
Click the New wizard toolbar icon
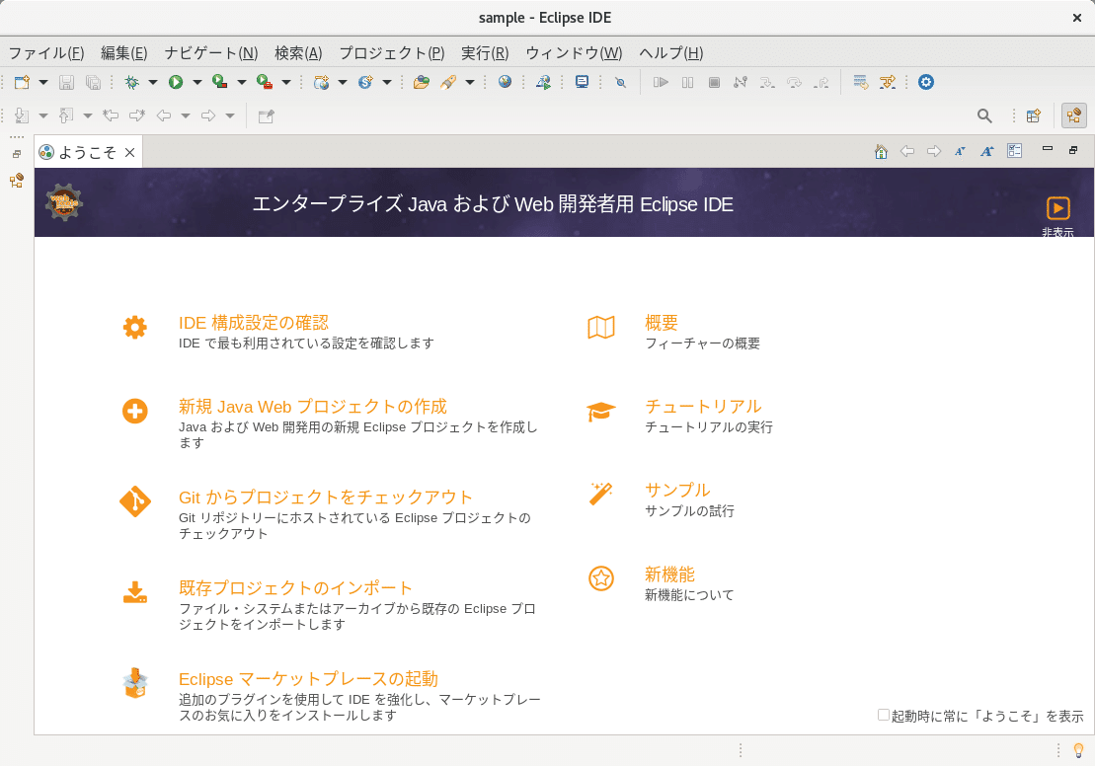point(23,82)
